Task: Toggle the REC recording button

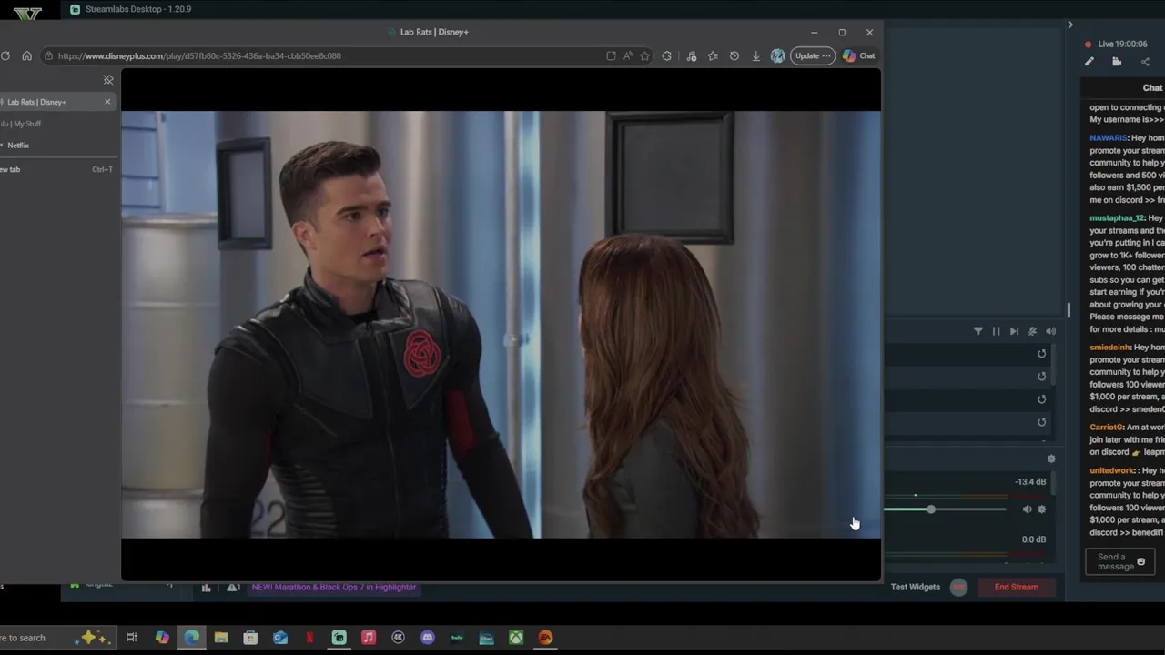Action: click(958, 587)
